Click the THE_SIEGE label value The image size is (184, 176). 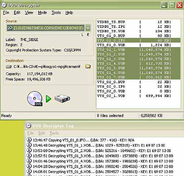(x=29, y=40)
